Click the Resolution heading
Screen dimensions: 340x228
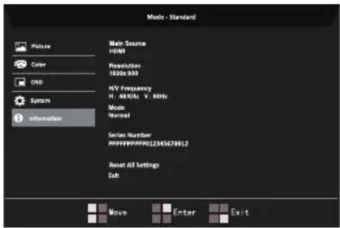pyautogui.click(x=125, y=66)
